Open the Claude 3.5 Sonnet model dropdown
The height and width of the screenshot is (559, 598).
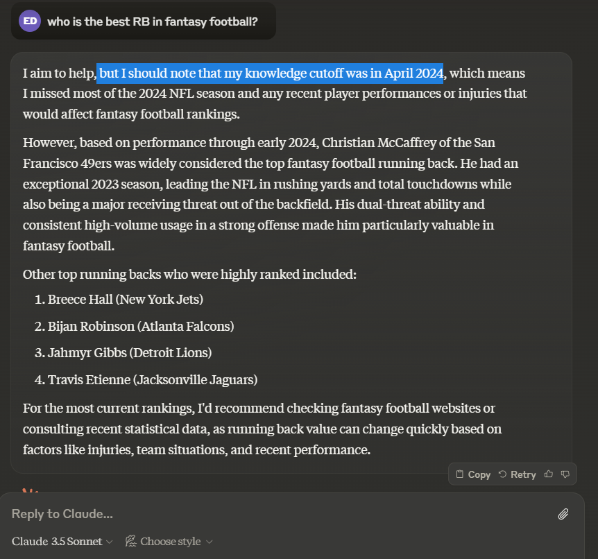62,541
